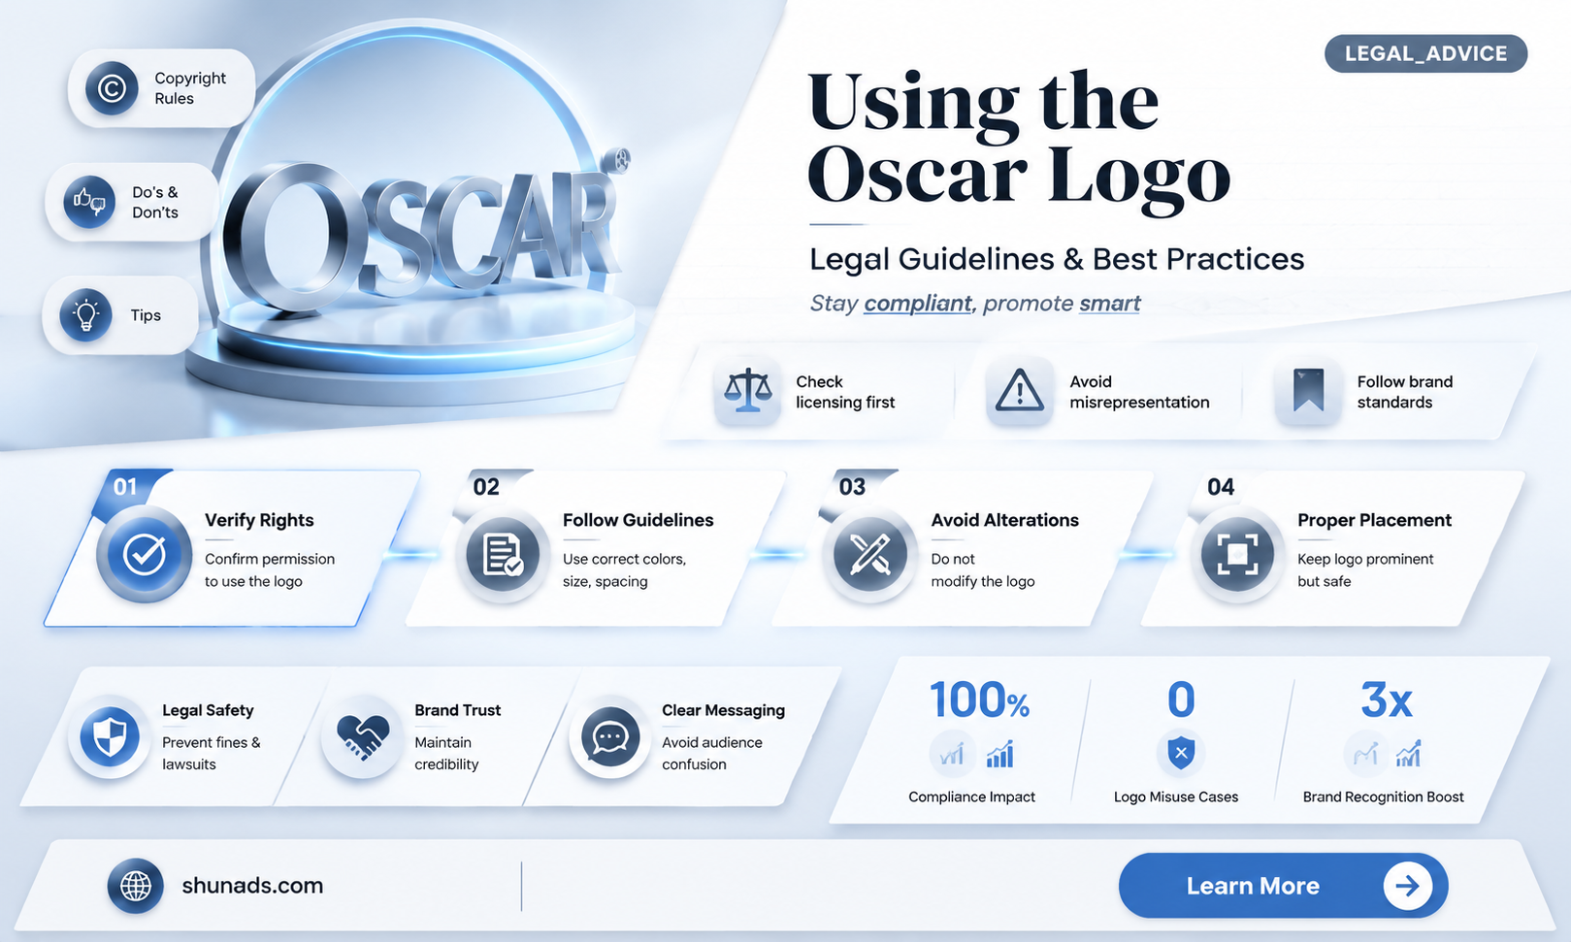Click the Compliance Impact label
This screenshot has width=1571, height=942.
pos(971,796)
